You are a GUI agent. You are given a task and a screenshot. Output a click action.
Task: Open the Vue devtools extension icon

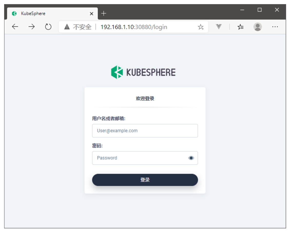219,27
